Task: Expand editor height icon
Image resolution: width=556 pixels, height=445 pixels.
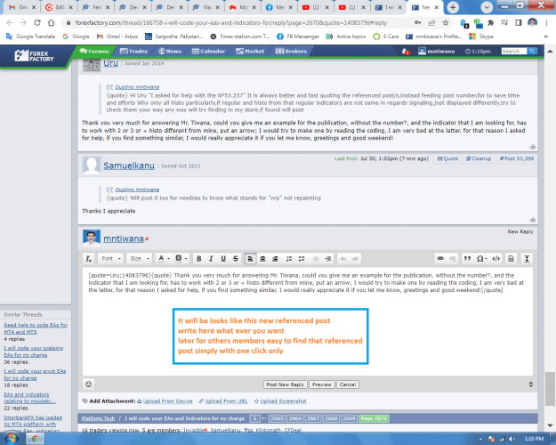Action: pos(527,259)
